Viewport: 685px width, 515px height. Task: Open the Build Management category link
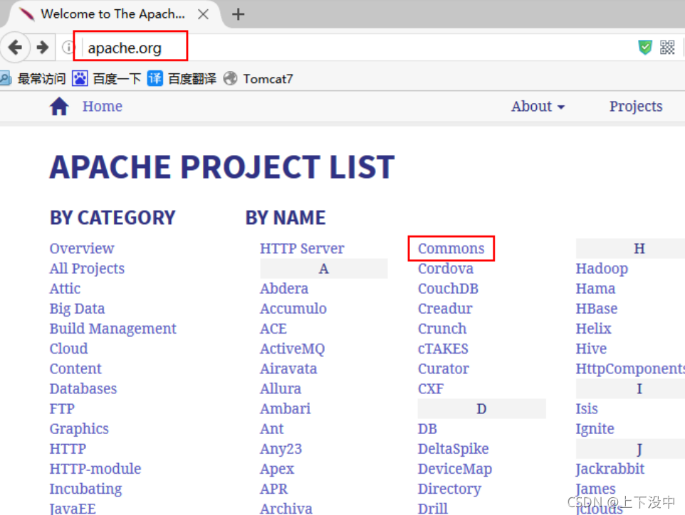[113, 329]
